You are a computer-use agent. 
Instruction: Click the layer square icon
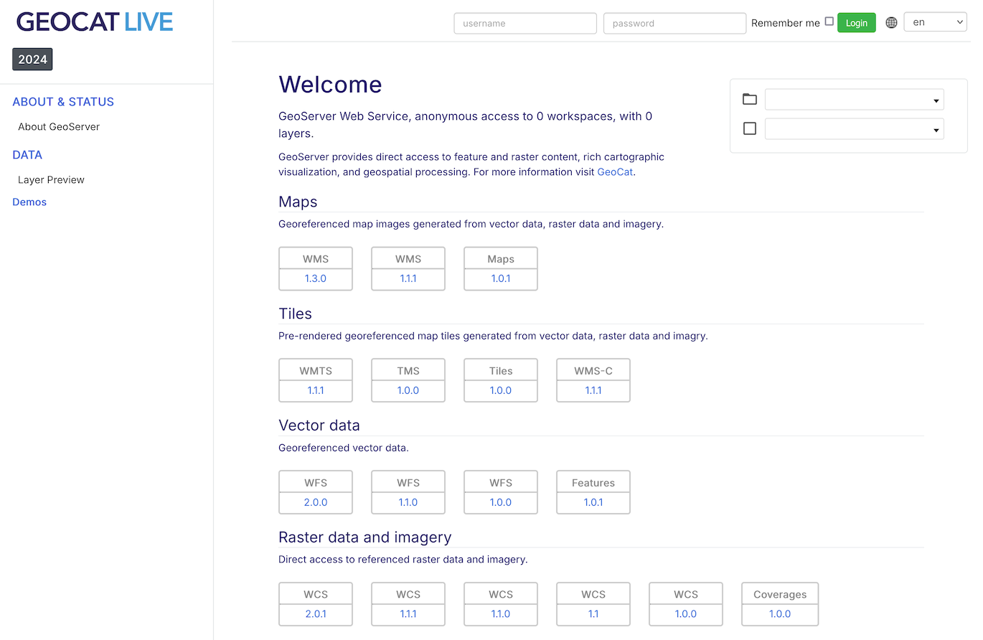[x=750, y=128]
